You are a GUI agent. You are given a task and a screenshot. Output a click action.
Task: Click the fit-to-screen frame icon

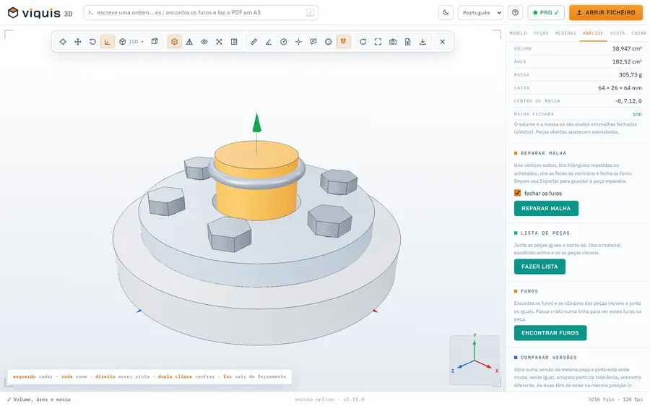[x=378, y=41]
